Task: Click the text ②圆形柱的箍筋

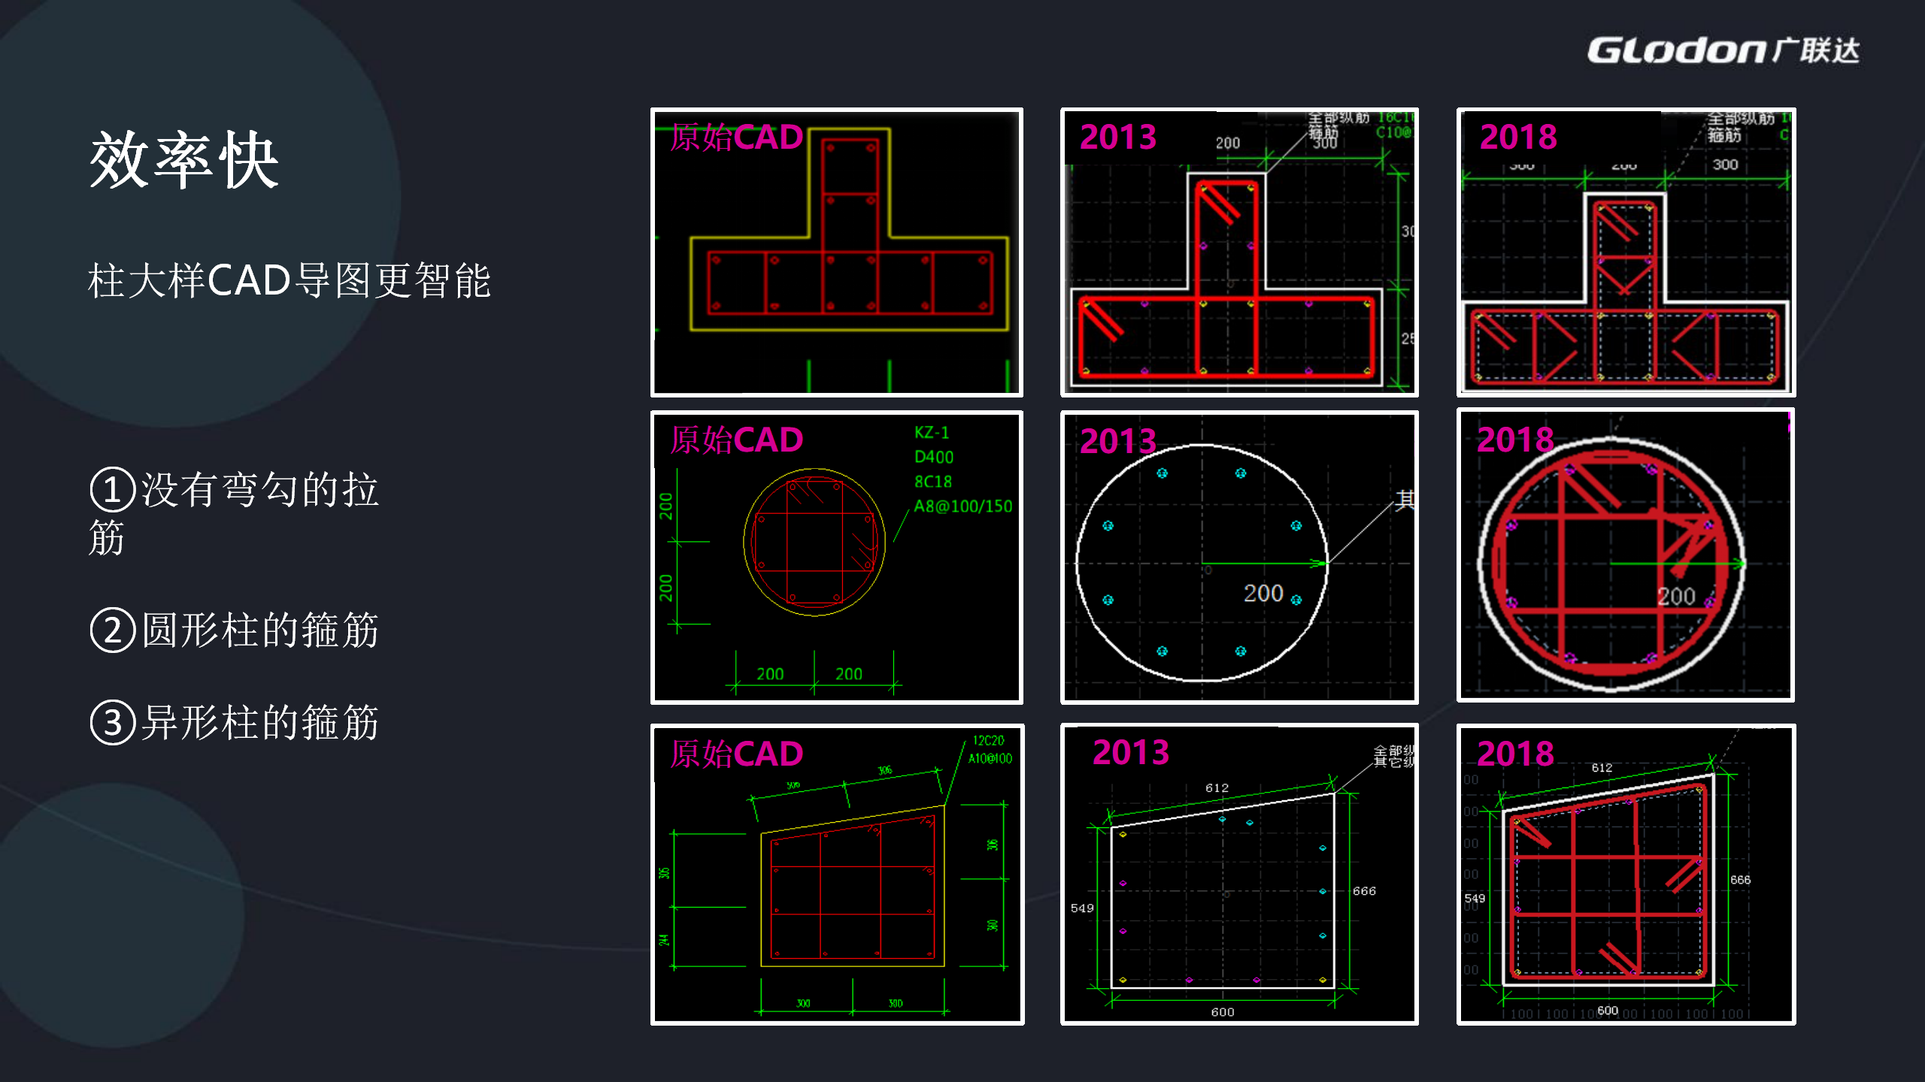Action: [x=234, y=630]
